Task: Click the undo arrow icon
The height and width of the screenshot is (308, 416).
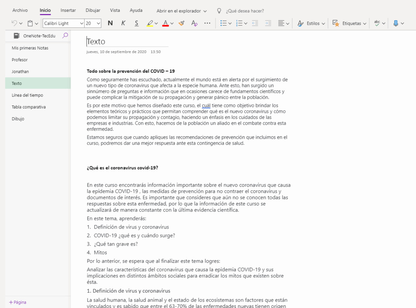Action: [x=14, y=24]
